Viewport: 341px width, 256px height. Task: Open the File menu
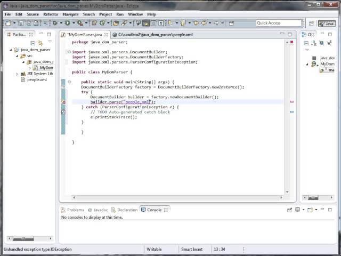[x=8, y=14]
